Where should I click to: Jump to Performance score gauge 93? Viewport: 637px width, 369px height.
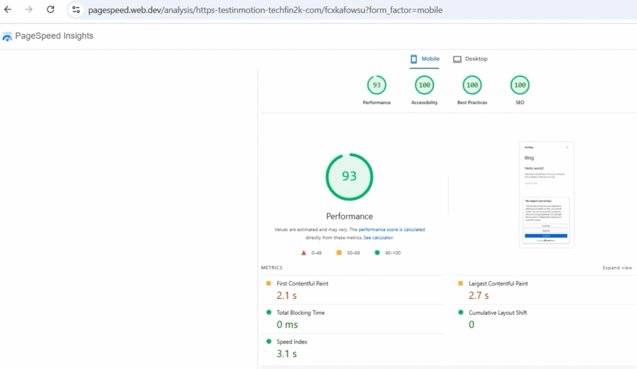(x=376, y=85)
